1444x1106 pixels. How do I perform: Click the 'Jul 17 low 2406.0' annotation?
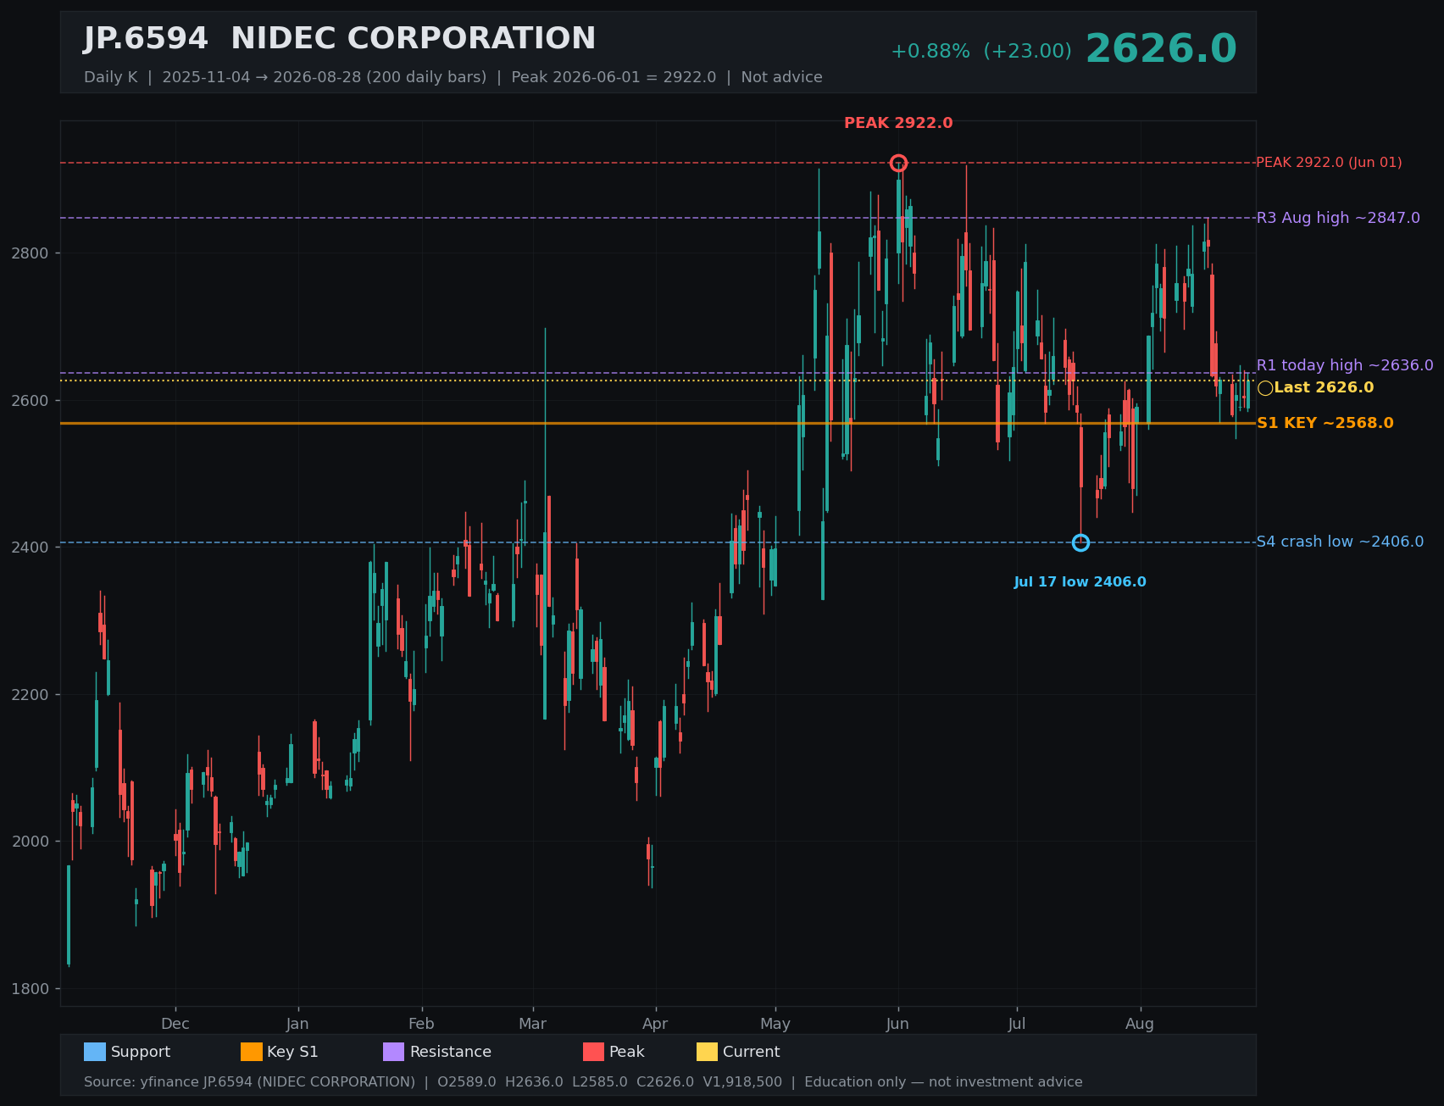[x=1080, y=582]
